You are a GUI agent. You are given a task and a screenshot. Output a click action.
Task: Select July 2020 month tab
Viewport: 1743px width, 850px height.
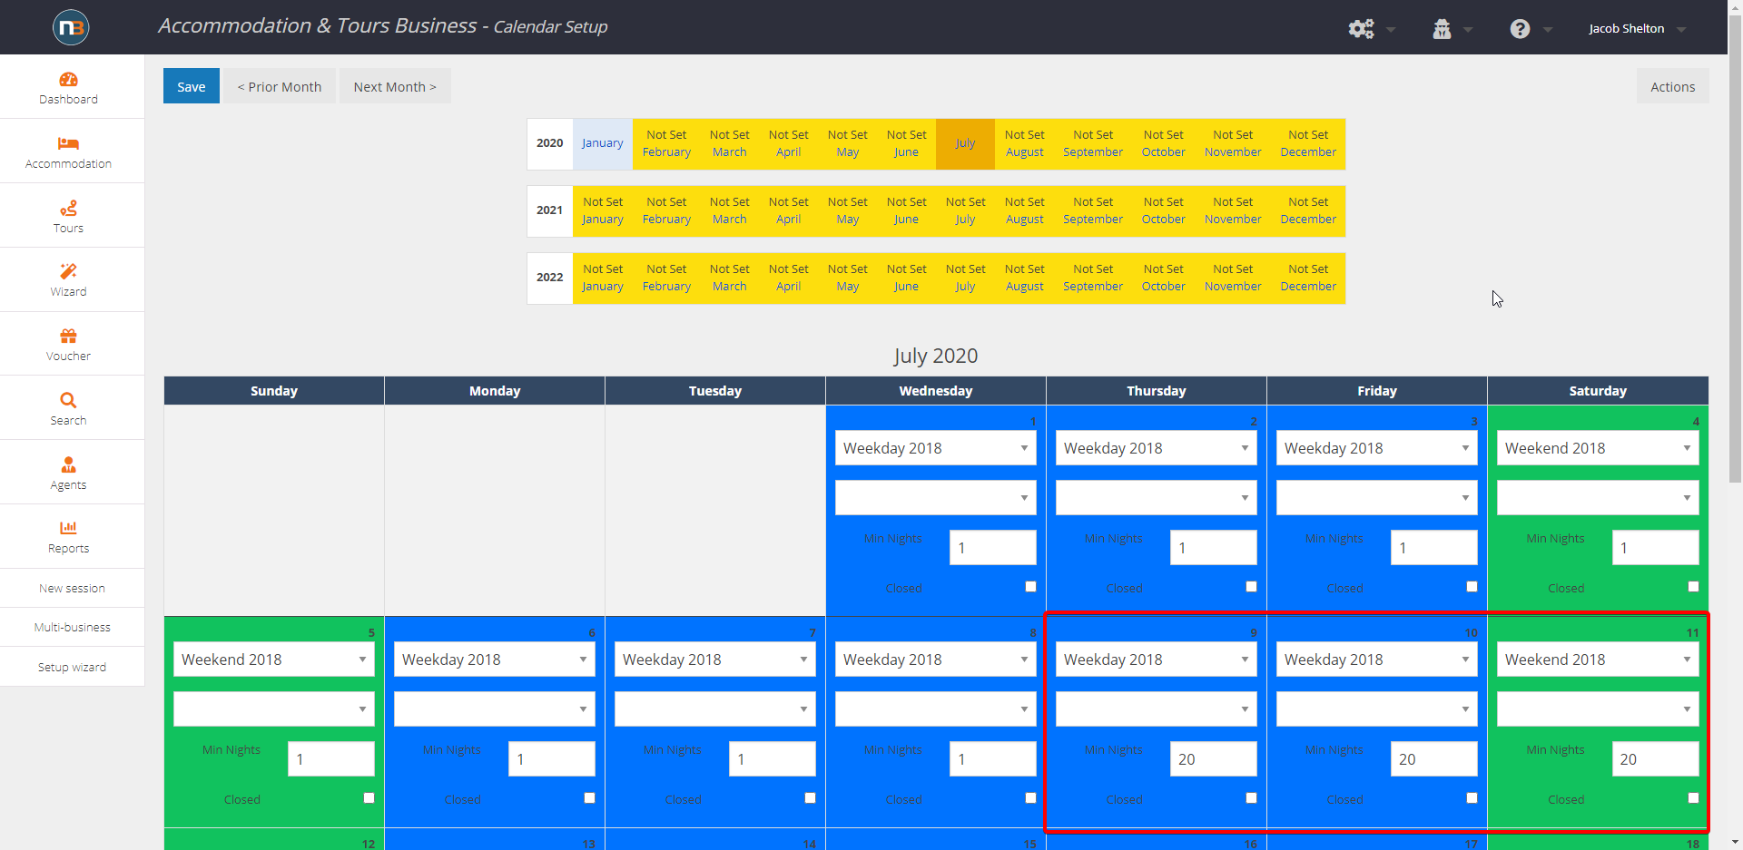pos(965,143)
